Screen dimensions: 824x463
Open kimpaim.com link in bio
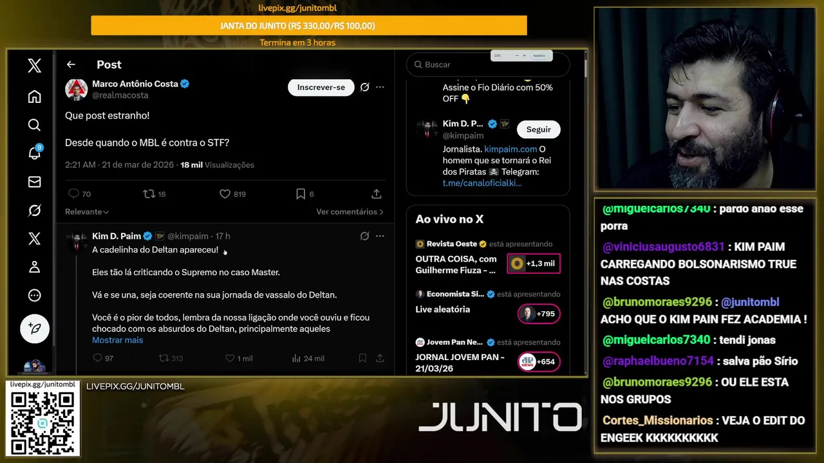pyautogui.click(x=510, y=149)
